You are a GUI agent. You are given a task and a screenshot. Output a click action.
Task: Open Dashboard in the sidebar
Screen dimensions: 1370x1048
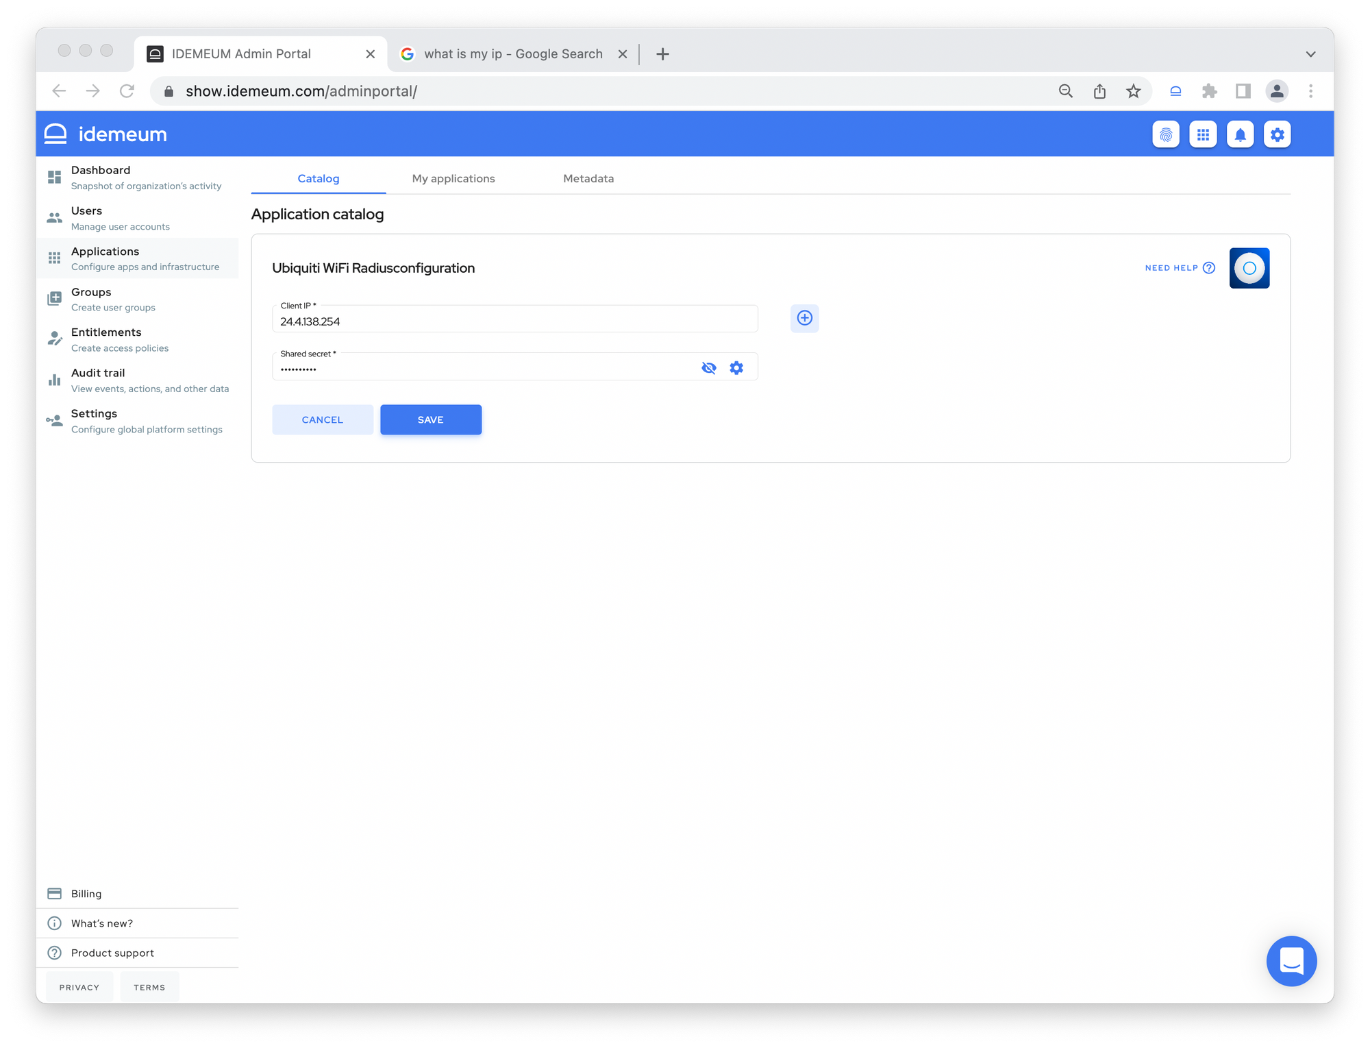click(x=137, y=178)
